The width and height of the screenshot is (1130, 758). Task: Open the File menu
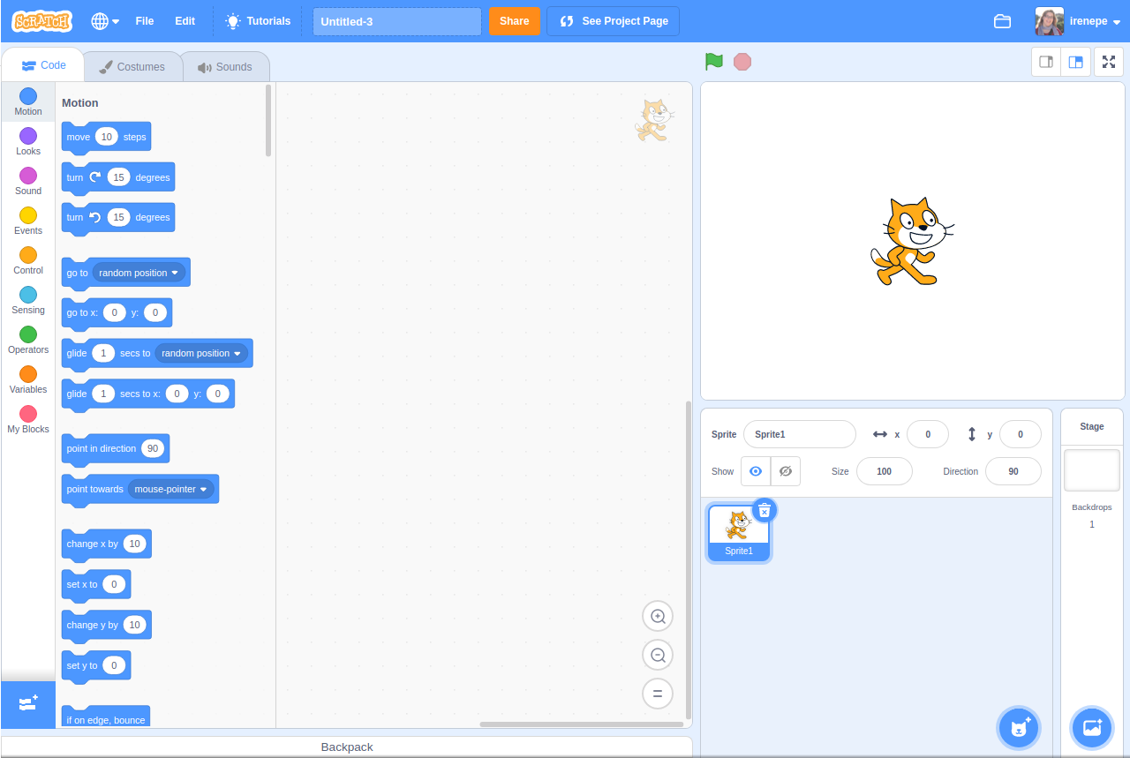(144, 21)
